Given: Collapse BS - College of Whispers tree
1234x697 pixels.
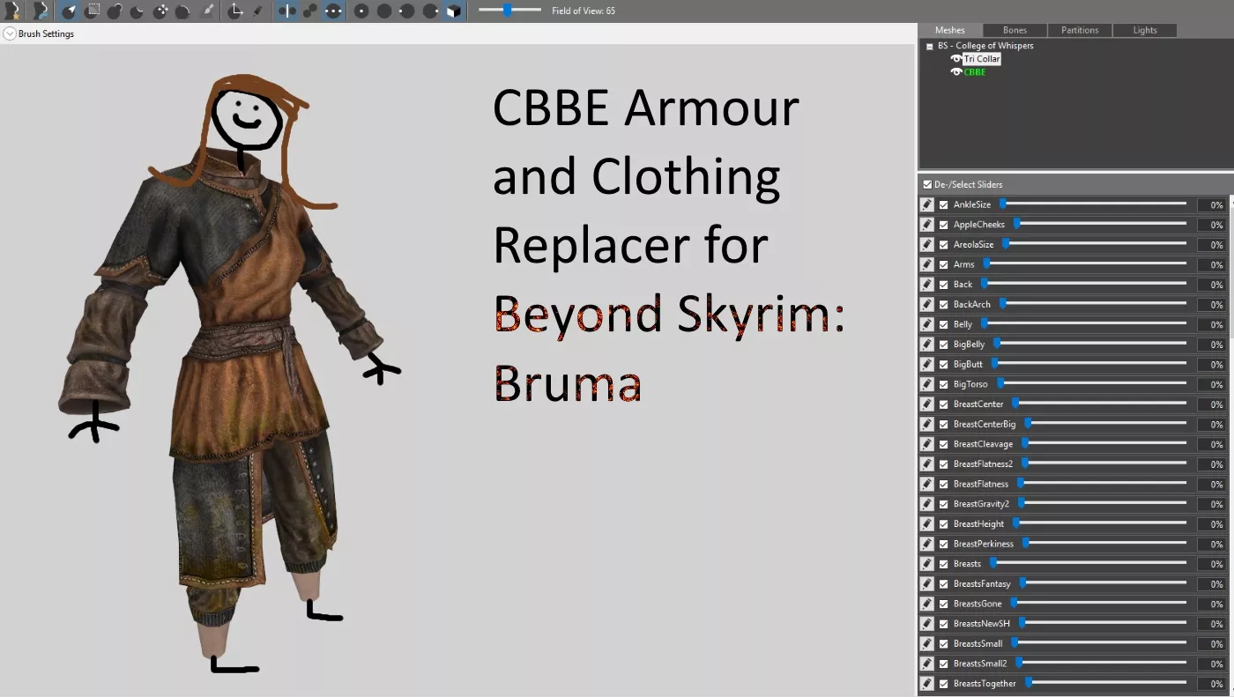Looking at the screenshot, I should (x=930, y=46).
